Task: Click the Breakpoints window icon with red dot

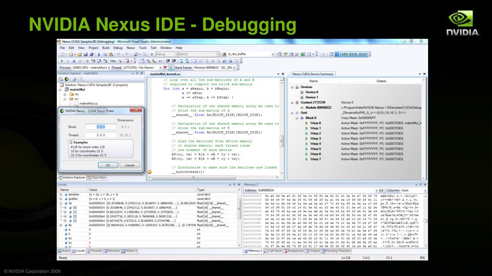Action: pyautogui.click(x=127, y=61)
